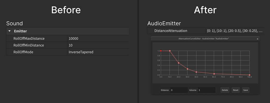270x103 pixels.
Task: Click the Save button
Action: tap(245, 90)
